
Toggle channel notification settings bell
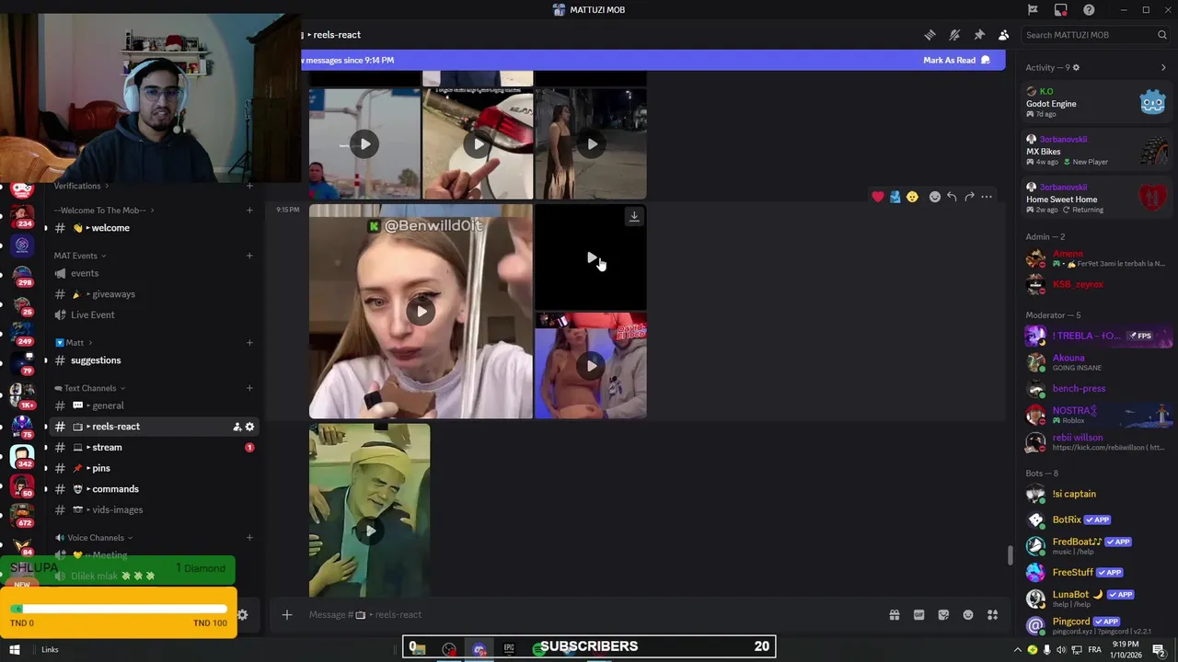[954, 35]
